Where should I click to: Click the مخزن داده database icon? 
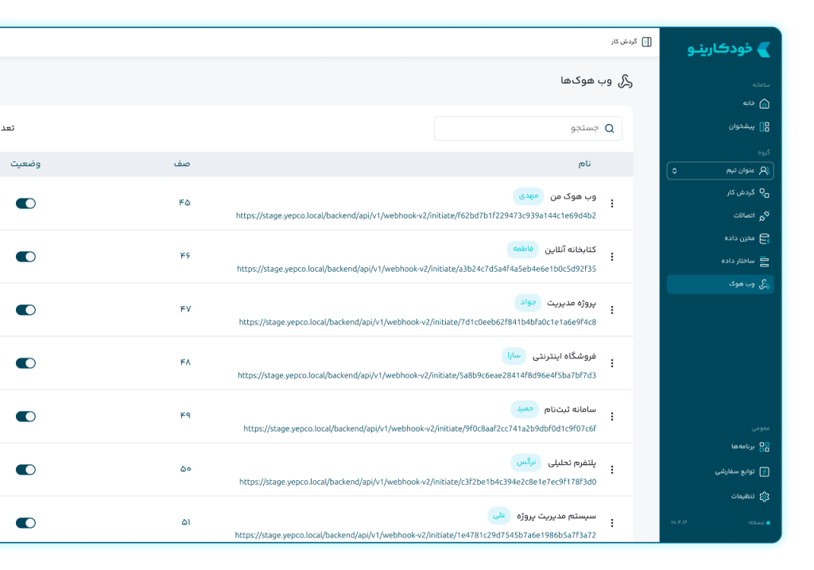764,238
